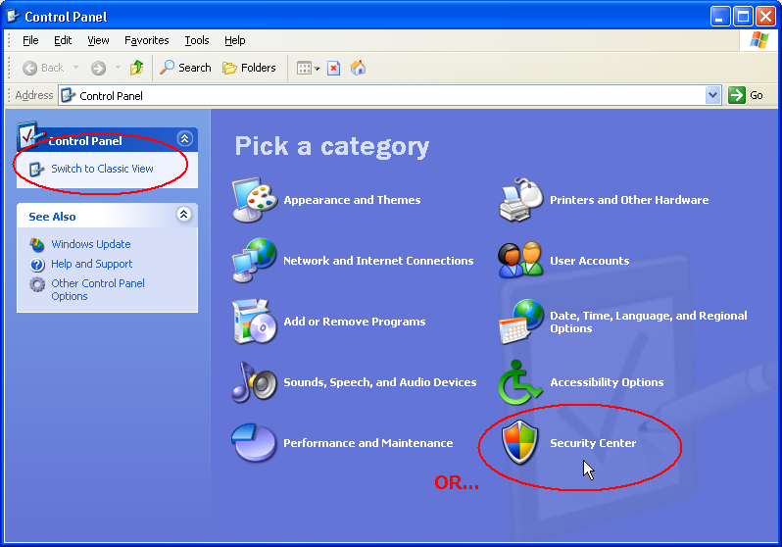Click the Windows flag logo in menu bar
This screenshot has width=782, height=547.
point(758,40)
